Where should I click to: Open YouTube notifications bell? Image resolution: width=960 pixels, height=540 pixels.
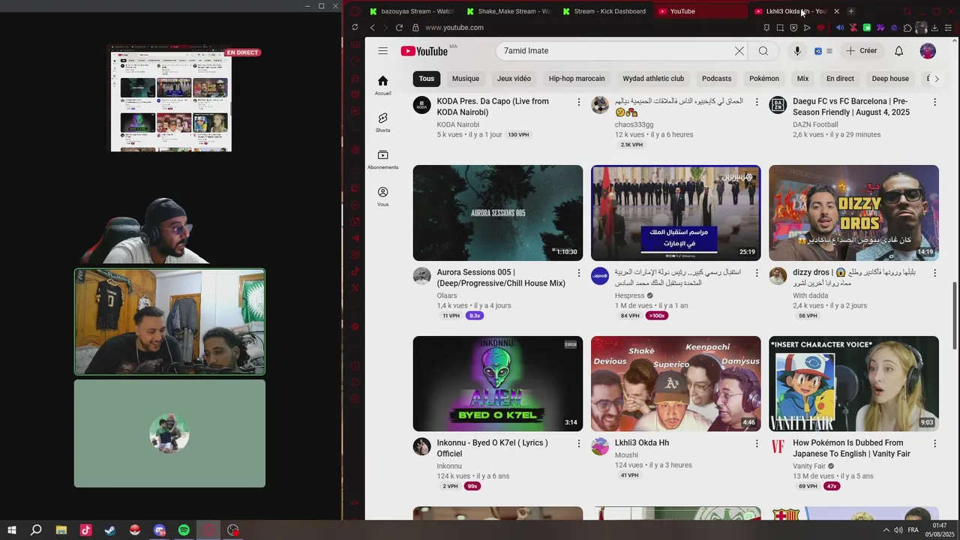click(898, 51)
